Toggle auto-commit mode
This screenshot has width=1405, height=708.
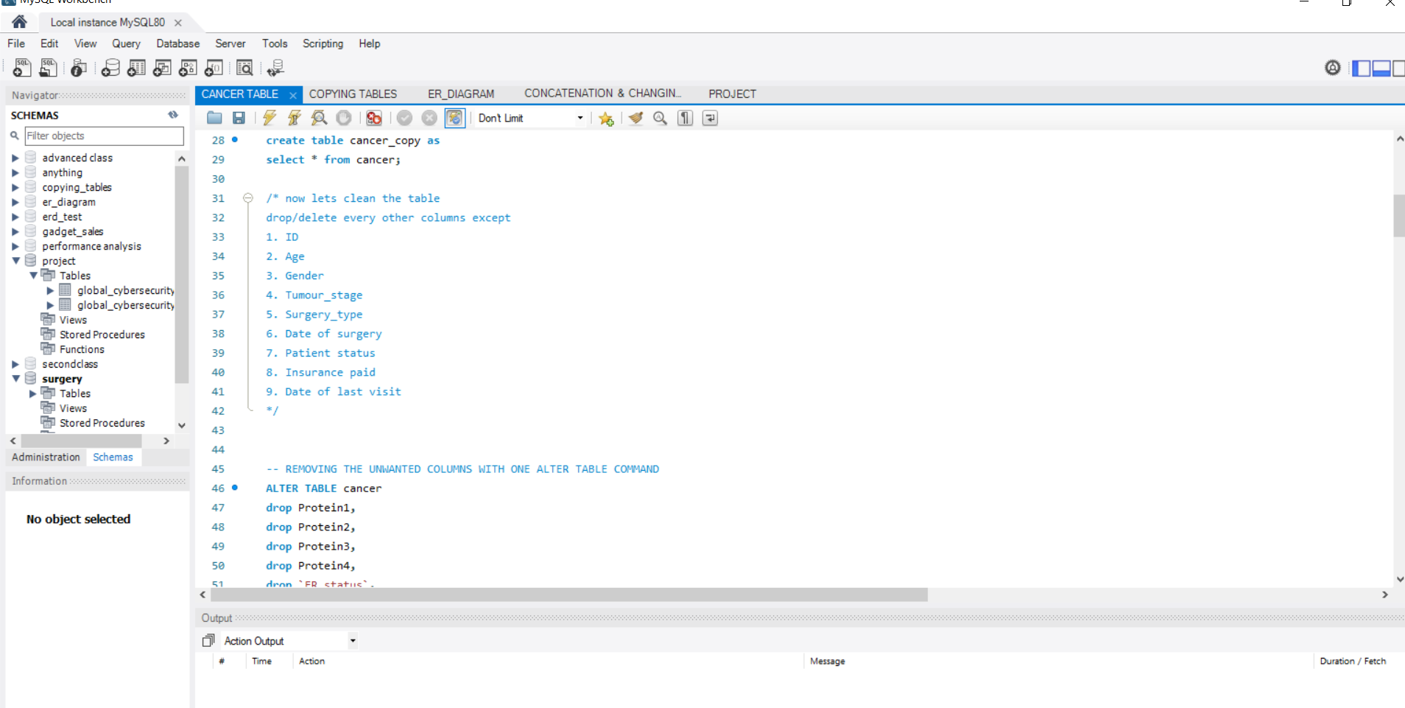[455, 118]
